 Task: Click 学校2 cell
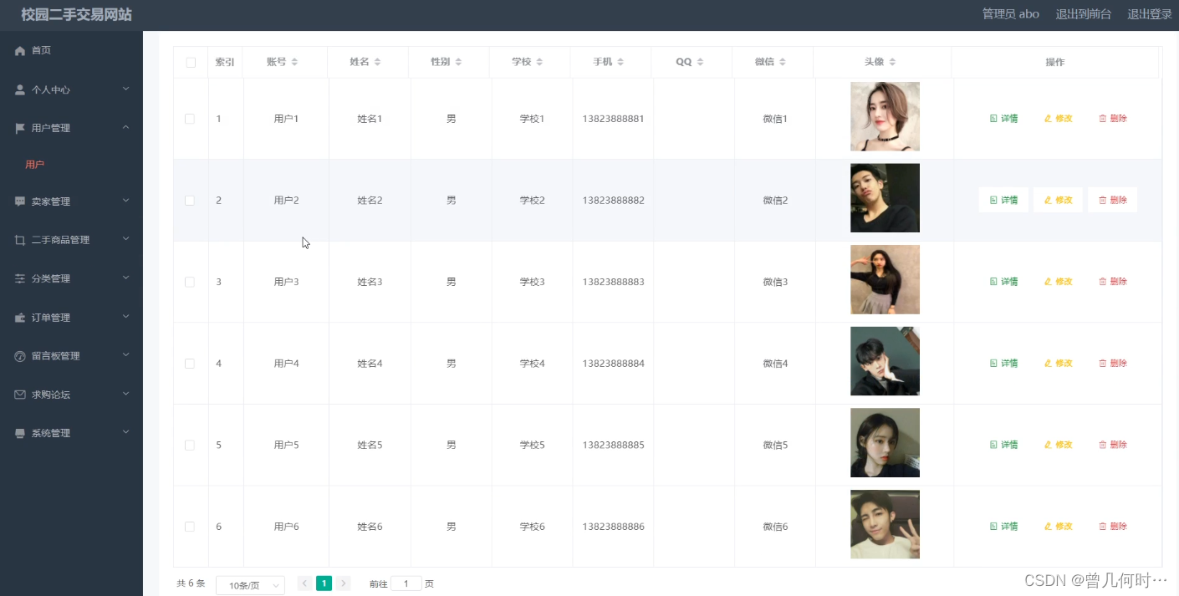pyautogui.click(x=532, y=201)
